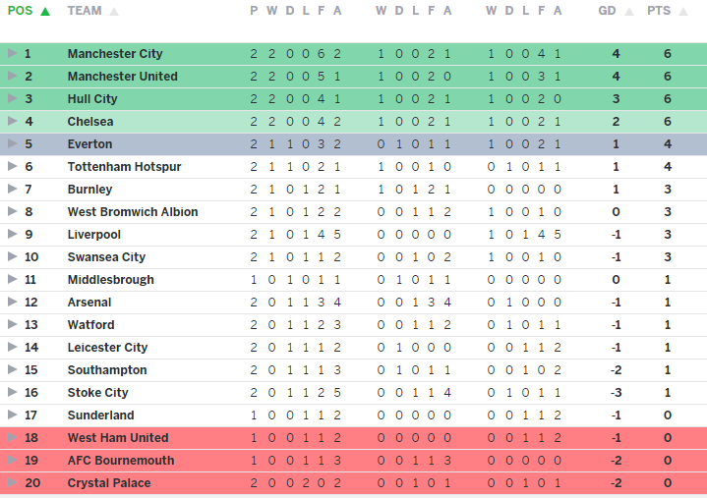Image resolution: width=707 pixels, height=498 pixels.
Task: Select the red AFC Bournemouth relegation row
Action: (354, 461)
